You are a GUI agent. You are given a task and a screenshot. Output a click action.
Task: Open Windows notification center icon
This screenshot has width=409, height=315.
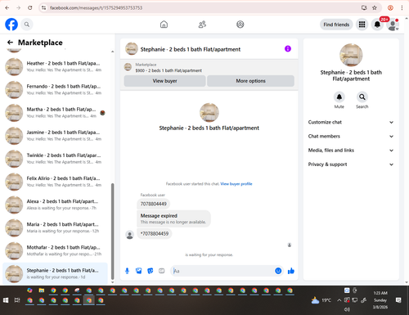coord(398,300)
